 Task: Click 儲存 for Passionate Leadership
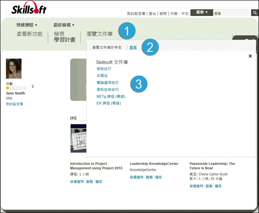218,186
